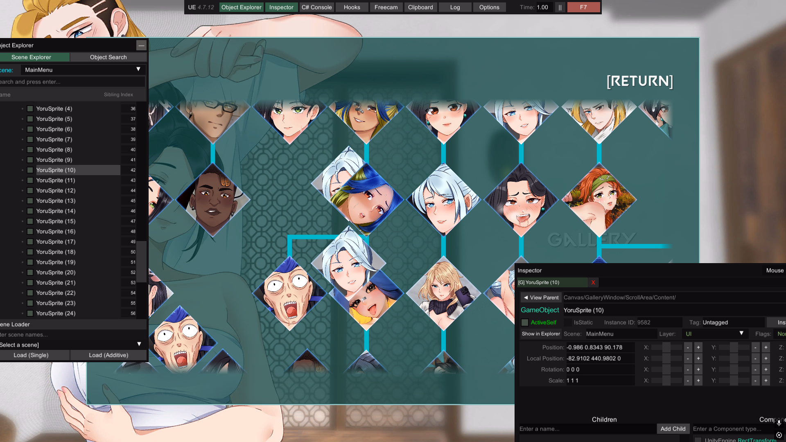The width and height of the screenshot is (786, 442).
Task: Select YoruSprite (20) in the scene tree
Action: click(x=56, y=273)
